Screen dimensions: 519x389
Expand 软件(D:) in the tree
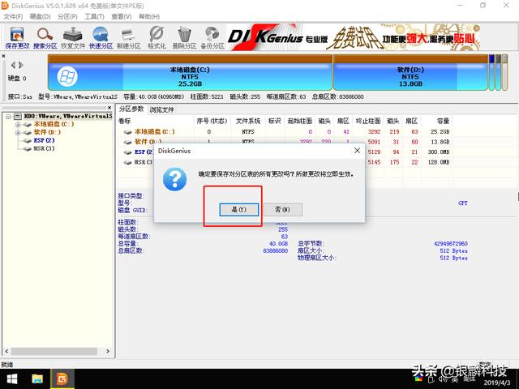[x=18, y=133]
